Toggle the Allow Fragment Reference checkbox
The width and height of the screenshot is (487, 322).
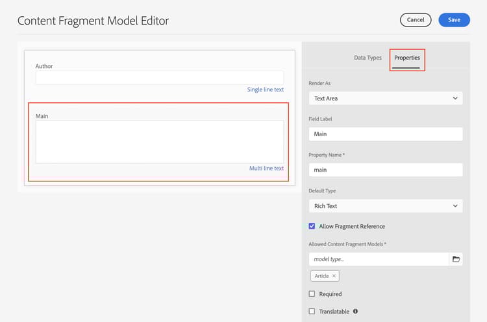(312, 226)
